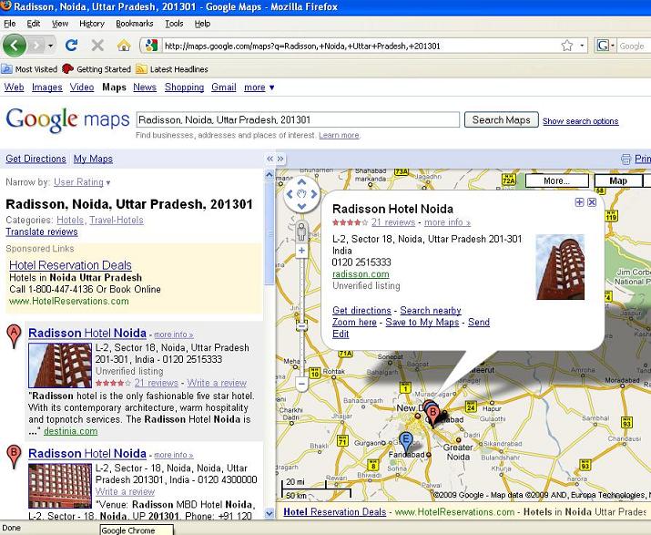Open the Bookmarks menu
This screenshot has height=535, width=651.
[x=134, y=24]
